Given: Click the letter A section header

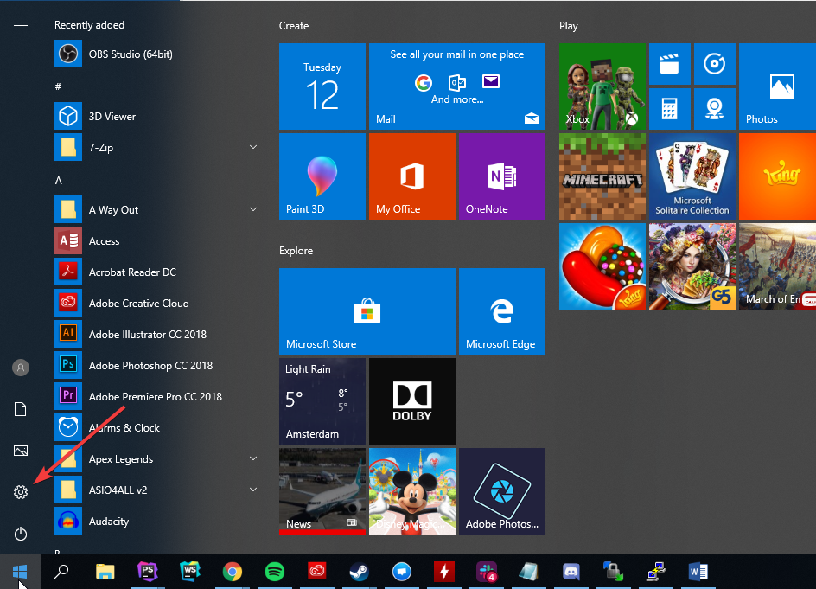Looking at the screenshot, I should pos(59,180).
